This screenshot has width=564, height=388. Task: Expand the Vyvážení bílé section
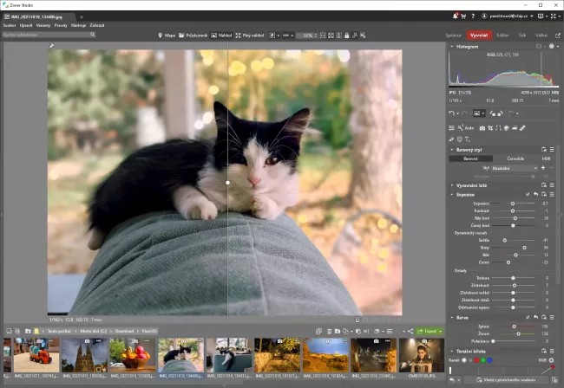(x=451, y=185)
